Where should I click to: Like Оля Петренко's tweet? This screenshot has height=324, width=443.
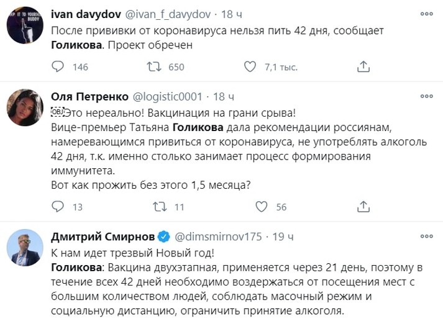point(262,207)
